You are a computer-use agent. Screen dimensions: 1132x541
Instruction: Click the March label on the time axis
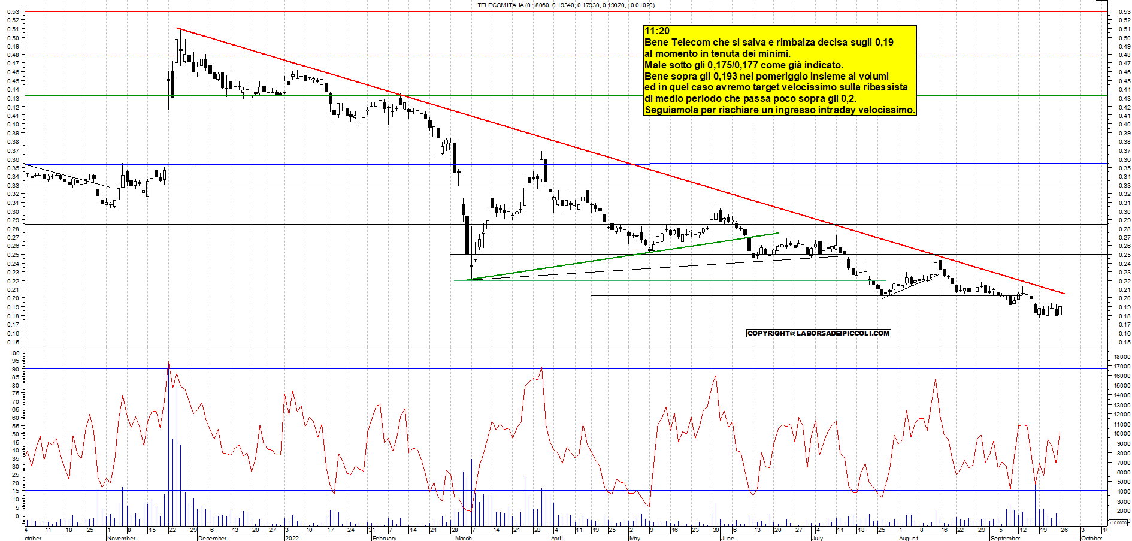[464, 538]
